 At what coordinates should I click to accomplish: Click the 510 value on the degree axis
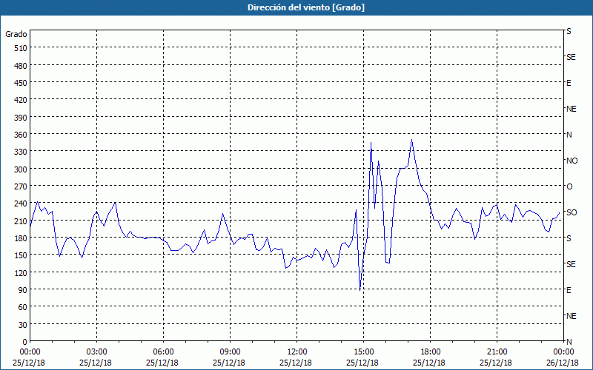(x=21, y=48)
